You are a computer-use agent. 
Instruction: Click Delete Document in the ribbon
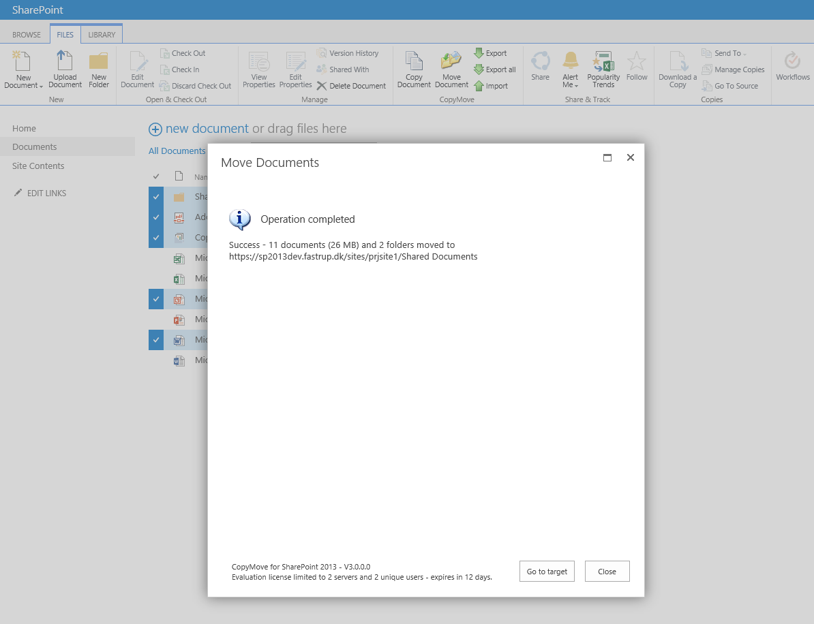point(352,86)
